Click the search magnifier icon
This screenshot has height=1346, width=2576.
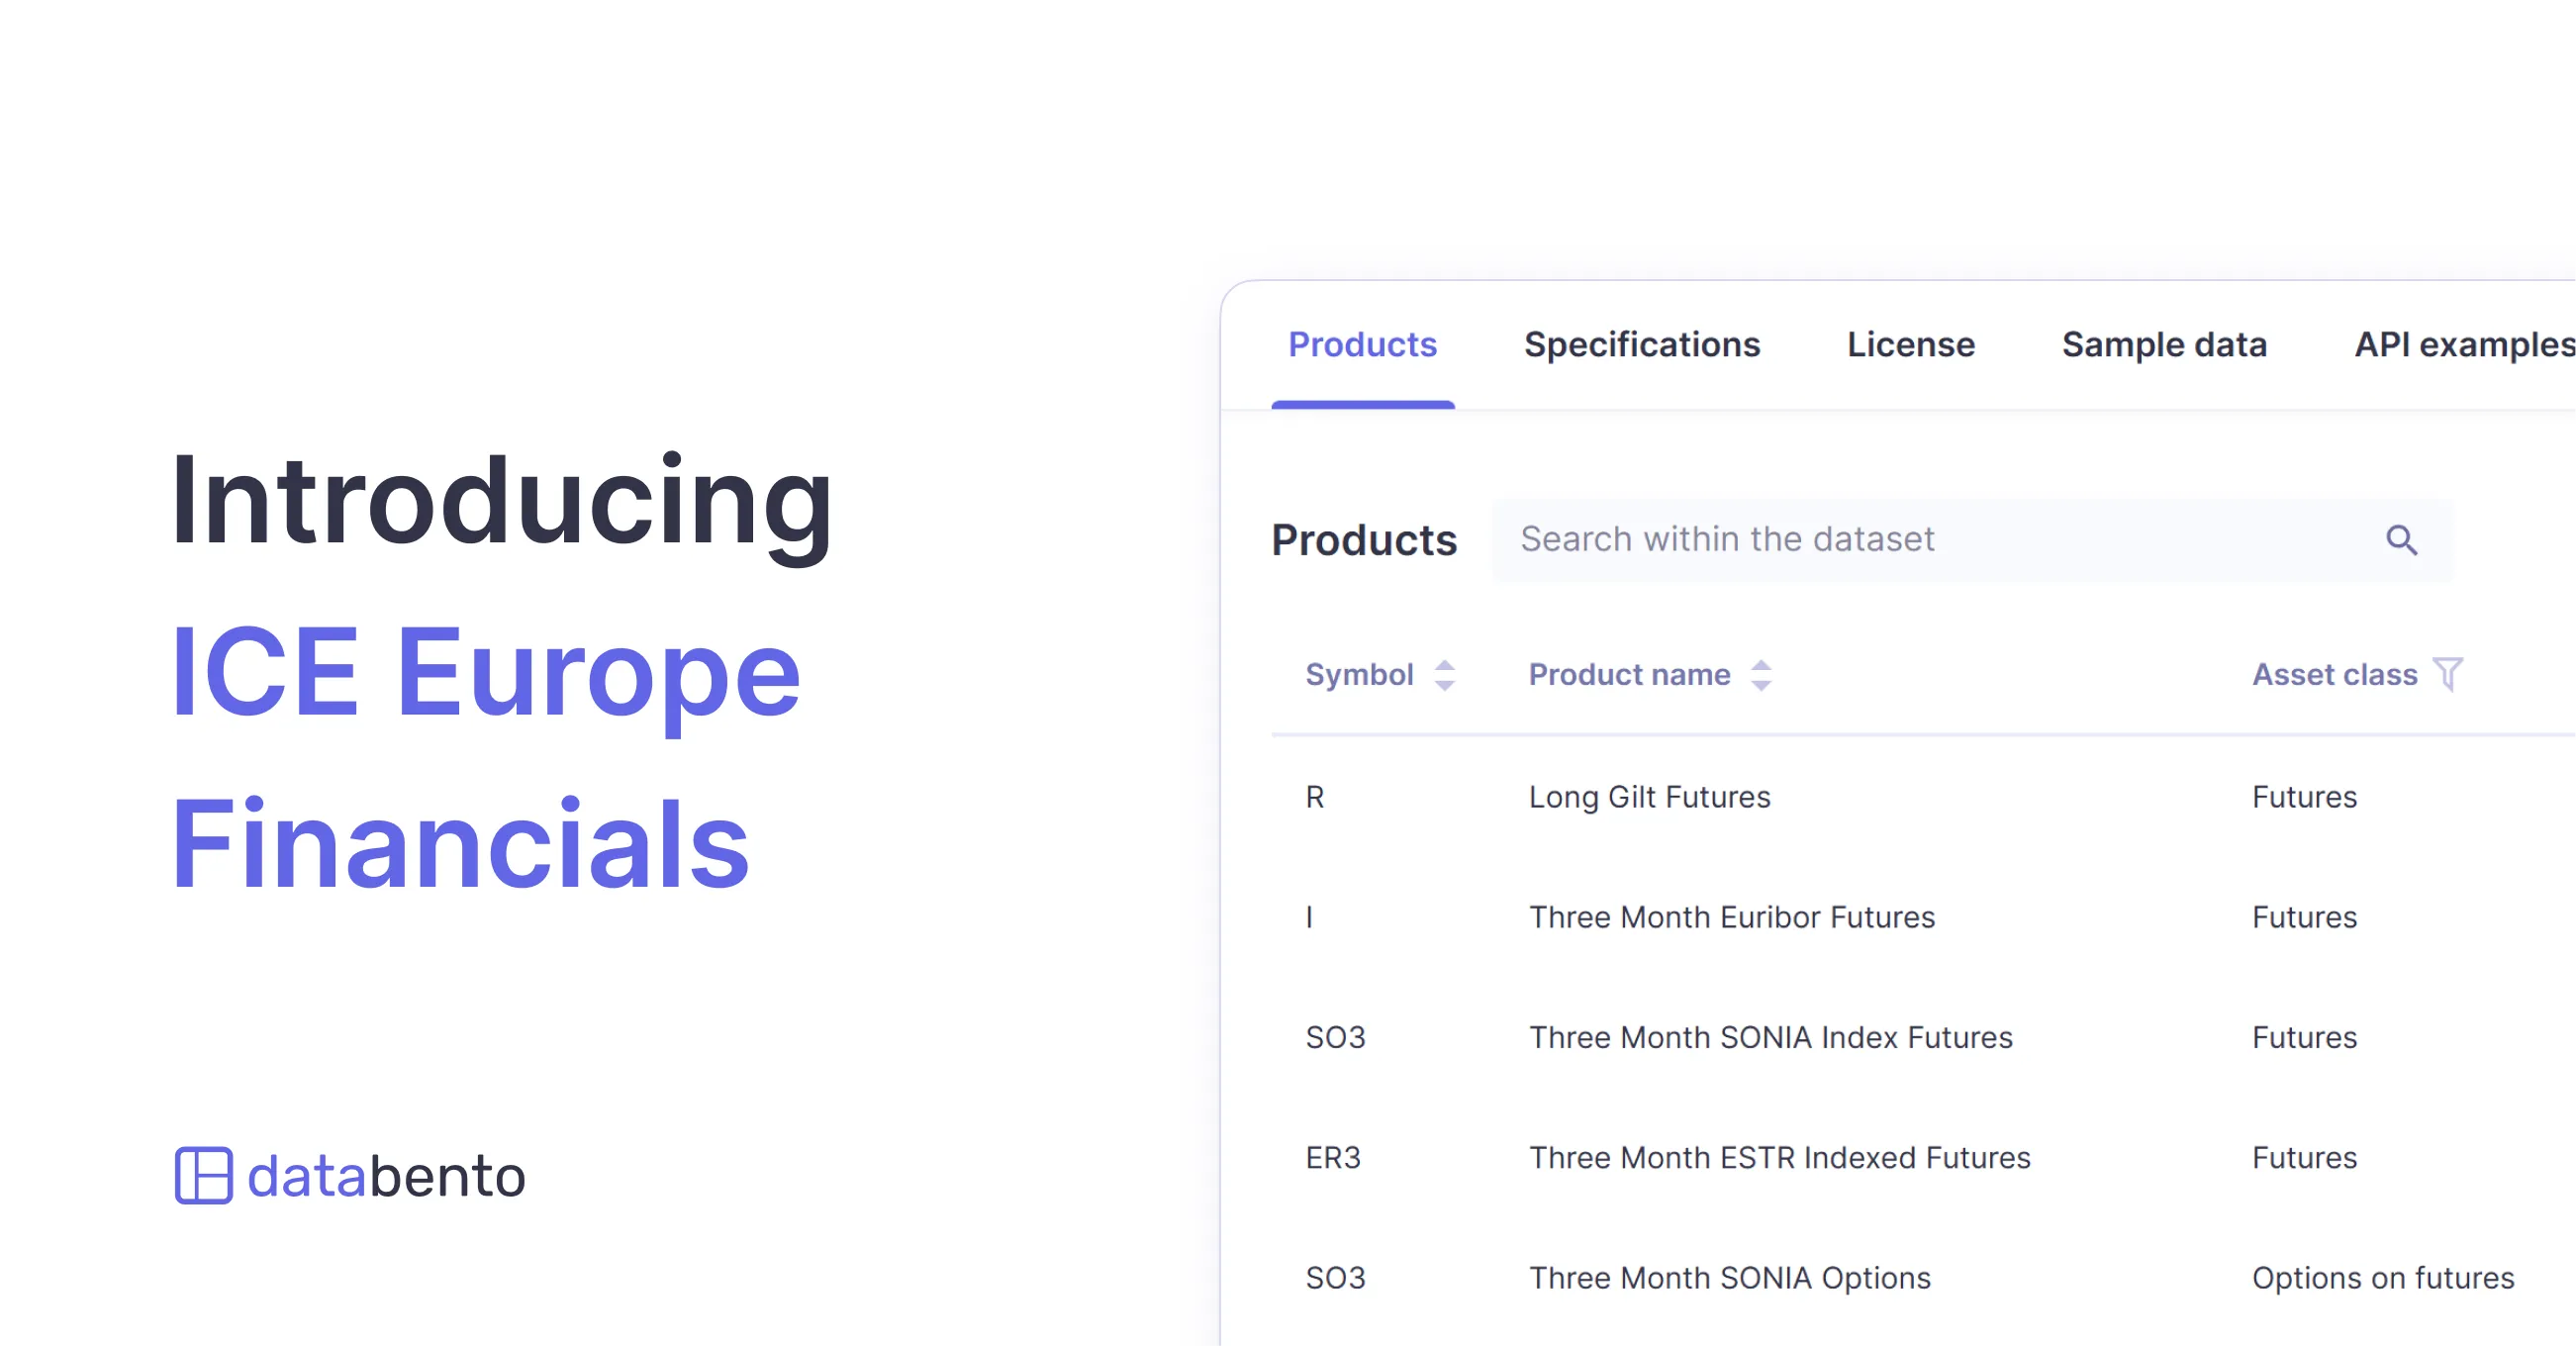(2404, 540)
